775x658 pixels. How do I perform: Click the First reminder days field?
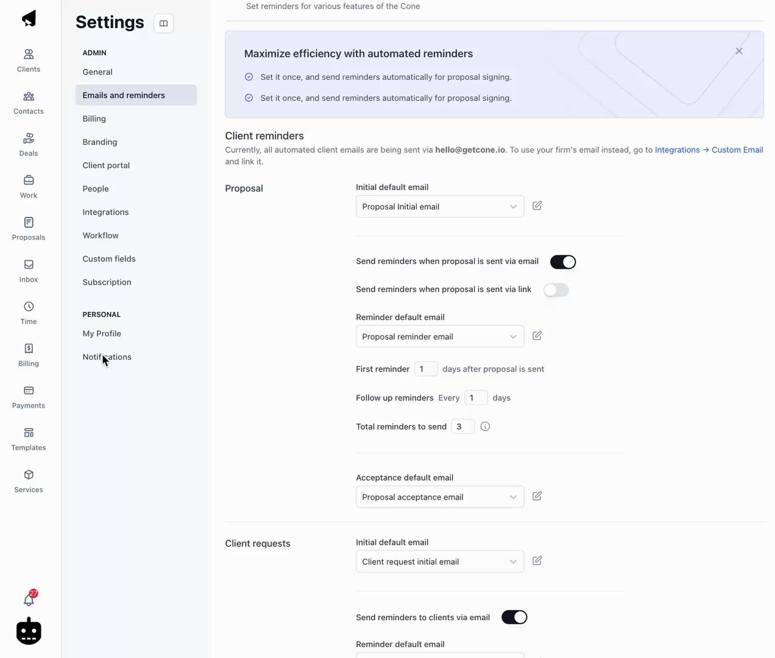(x=425, y=369)
